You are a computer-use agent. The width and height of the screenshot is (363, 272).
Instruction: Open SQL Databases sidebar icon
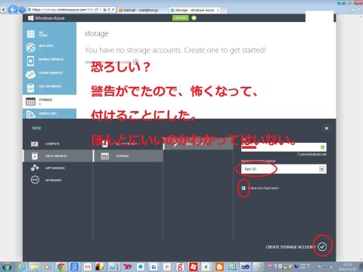point(30,88)
